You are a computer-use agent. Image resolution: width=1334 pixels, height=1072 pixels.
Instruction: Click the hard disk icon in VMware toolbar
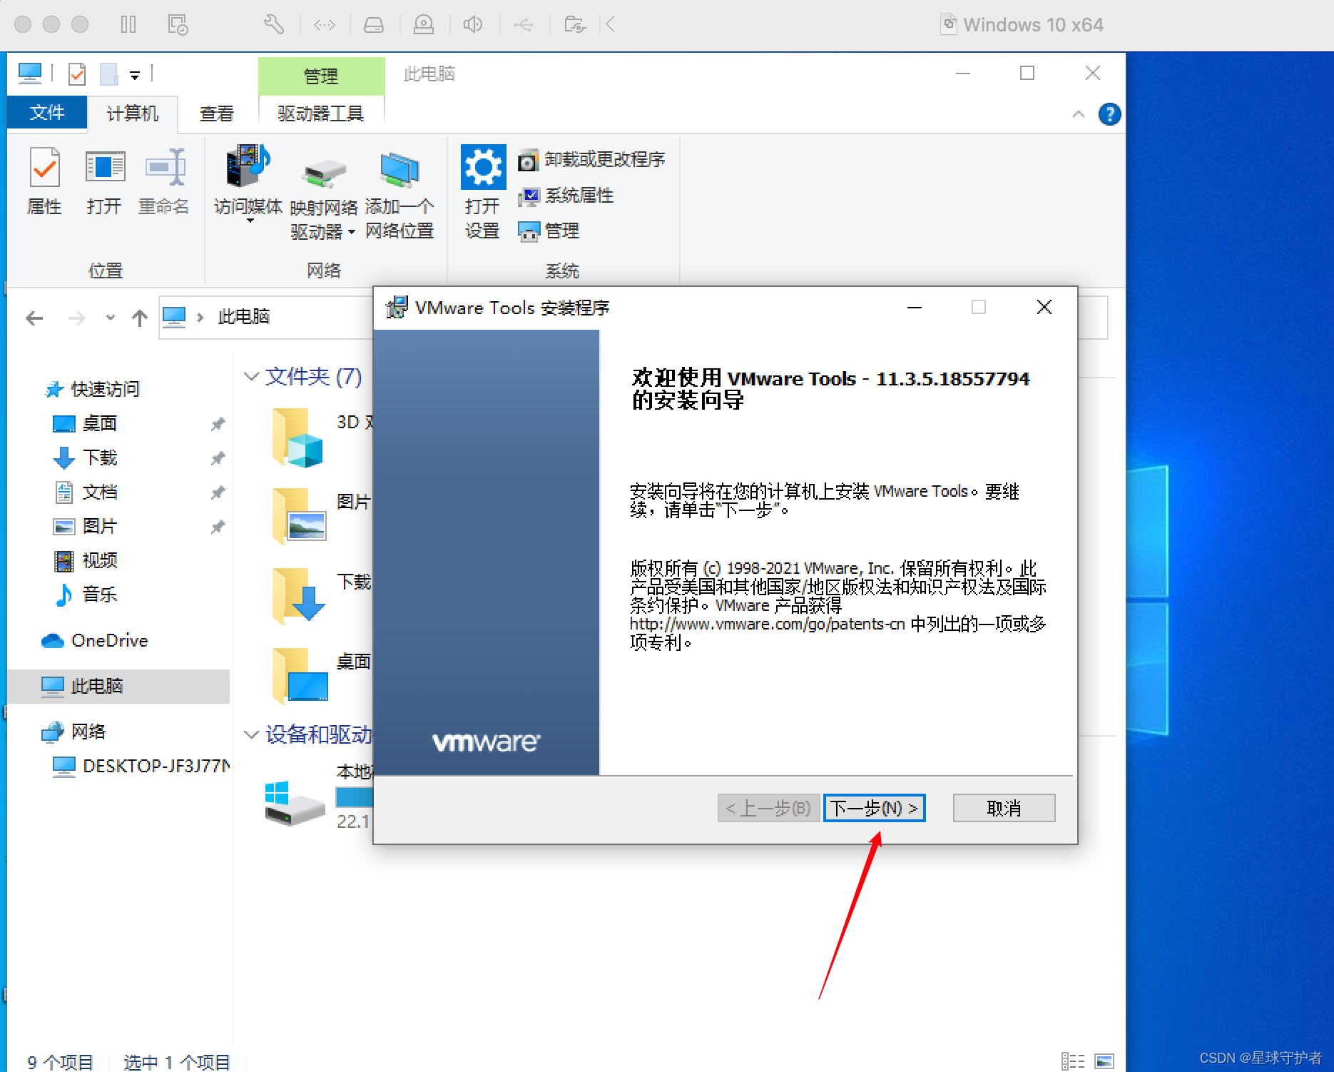coord(374,26)
